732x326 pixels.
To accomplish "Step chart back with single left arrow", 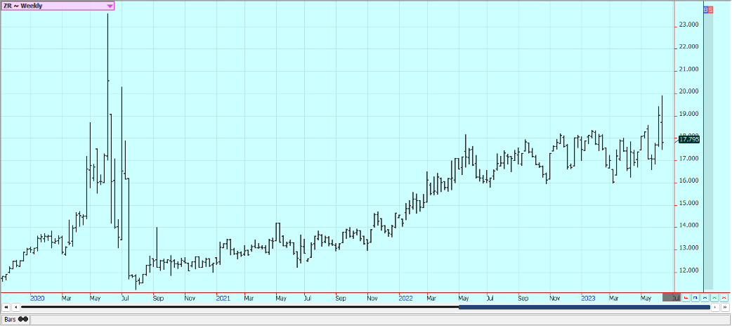I will (x=16, y=307).
